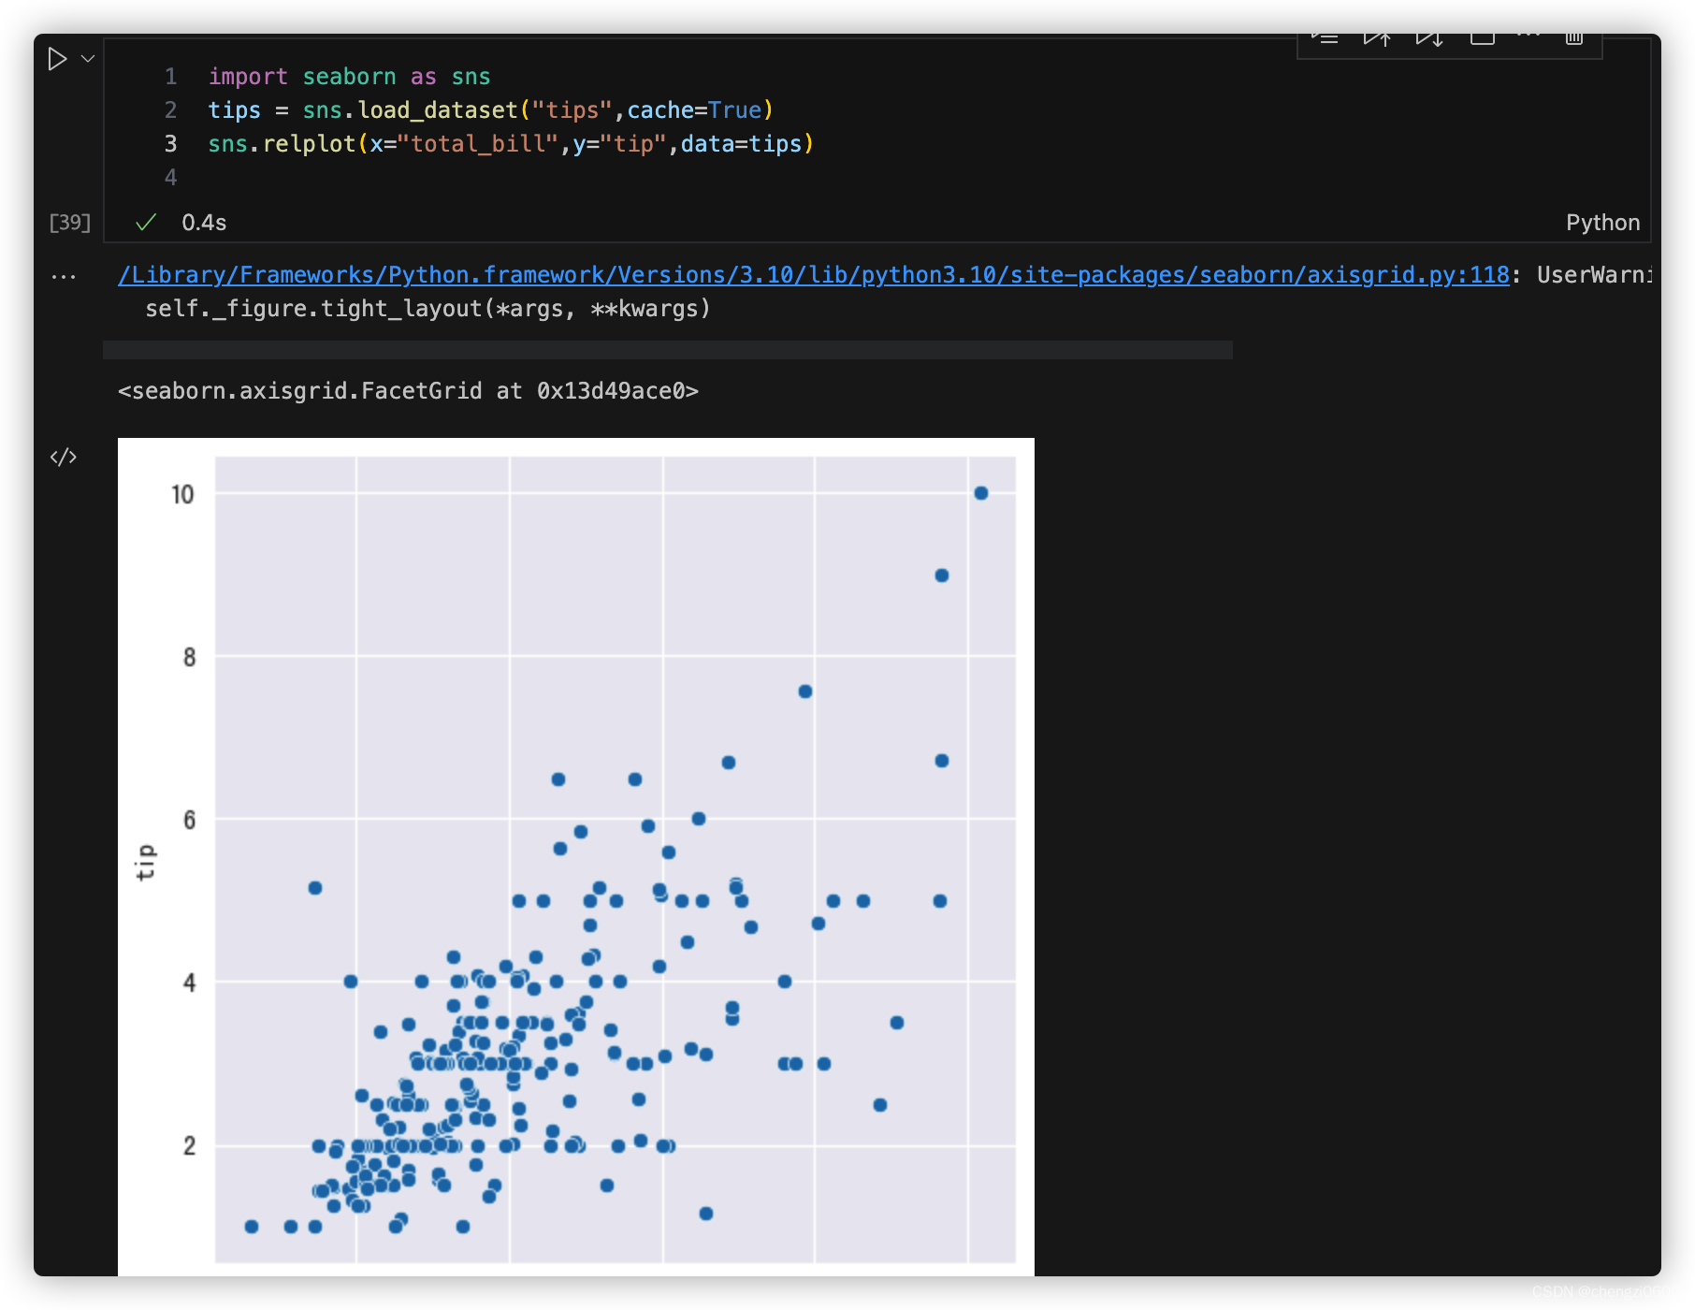
Task: Run the current notebook cell
Action: click(x=57, y=58)
